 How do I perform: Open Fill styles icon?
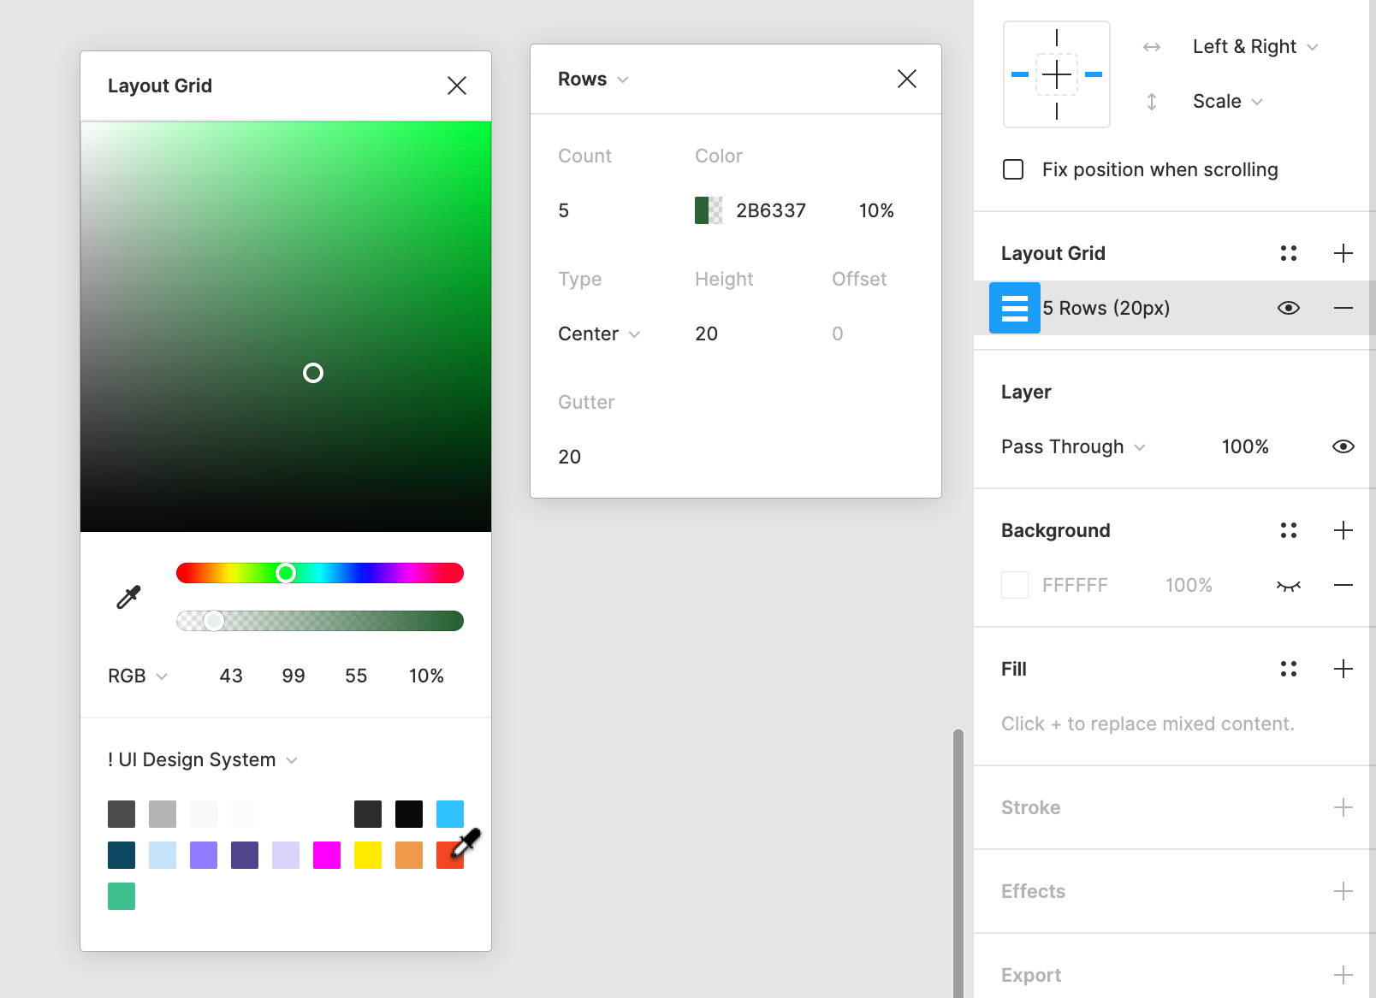1289,669
